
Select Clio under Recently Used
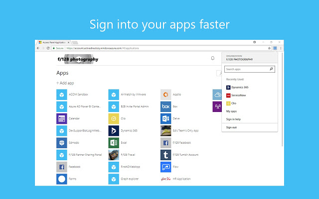(231, 103)
